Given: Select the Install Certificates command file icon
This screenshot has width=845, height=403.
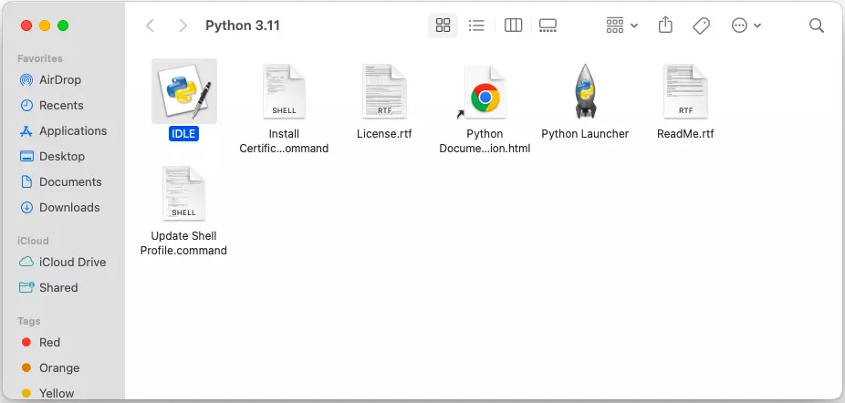Looking at the screenshot, I should click(x=284, y=91).
